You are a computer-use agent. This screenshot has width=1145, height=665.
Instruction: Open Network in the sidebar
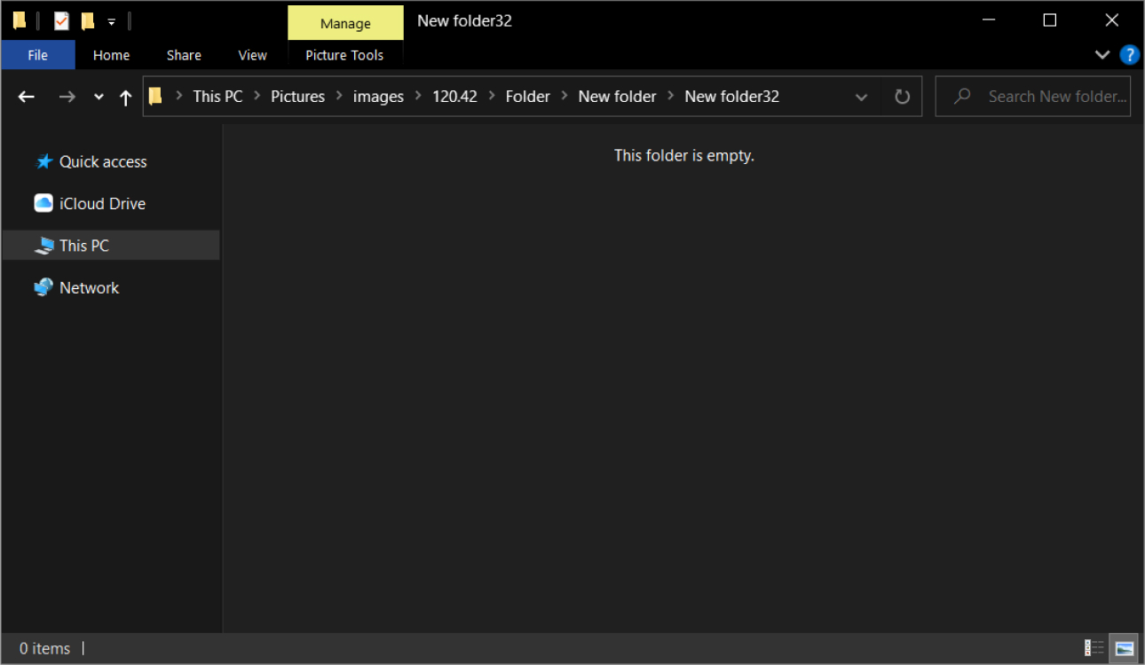click(x=89, y=287)
